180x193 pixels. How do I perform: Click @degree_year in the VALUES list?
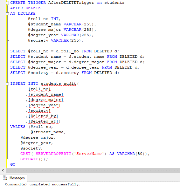[x=36, y=143]
